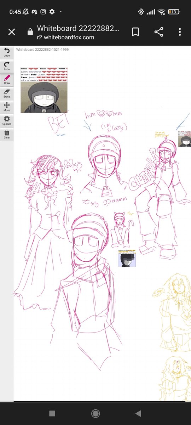Tap the padlock site security icon
Viewport: 191px width, 425px height.
pos(30,32)
